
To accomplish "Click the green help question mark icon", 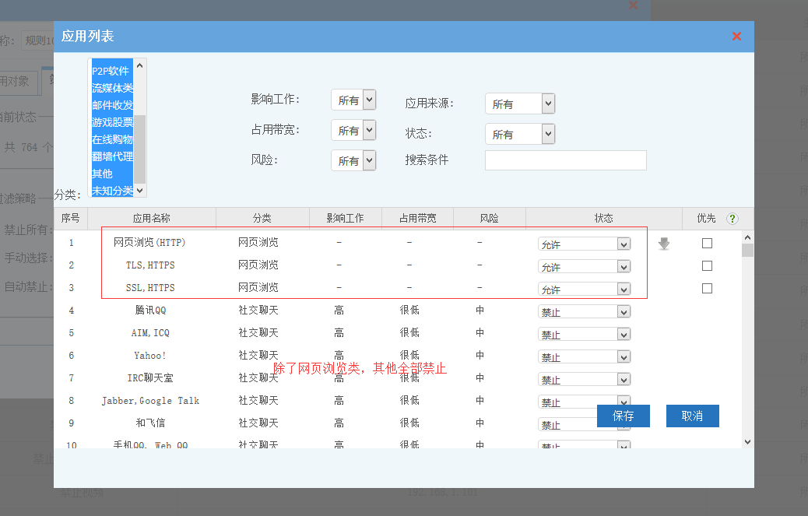I will click(x=732, y=219).
